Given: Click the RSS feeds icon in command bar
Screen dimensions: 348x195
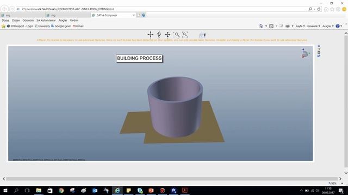Looking at the screenshot, I should (271, 26).
